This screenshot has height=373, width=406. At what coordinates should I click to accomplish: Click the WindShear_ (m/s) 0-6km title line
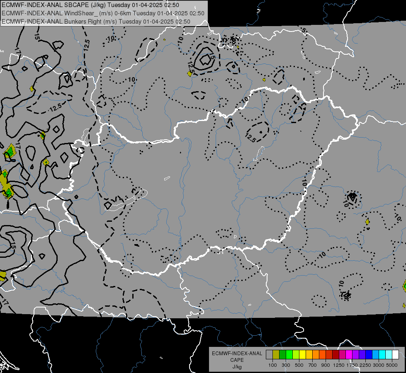[103, 13]
